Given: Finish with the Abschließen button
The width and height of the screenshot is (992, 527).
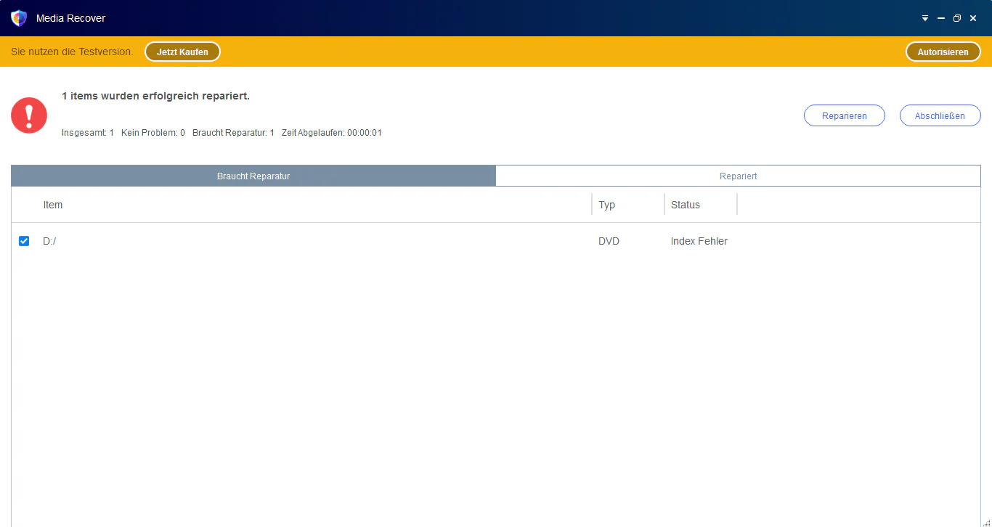Looking at the screenshot, I should coord(940,115).
